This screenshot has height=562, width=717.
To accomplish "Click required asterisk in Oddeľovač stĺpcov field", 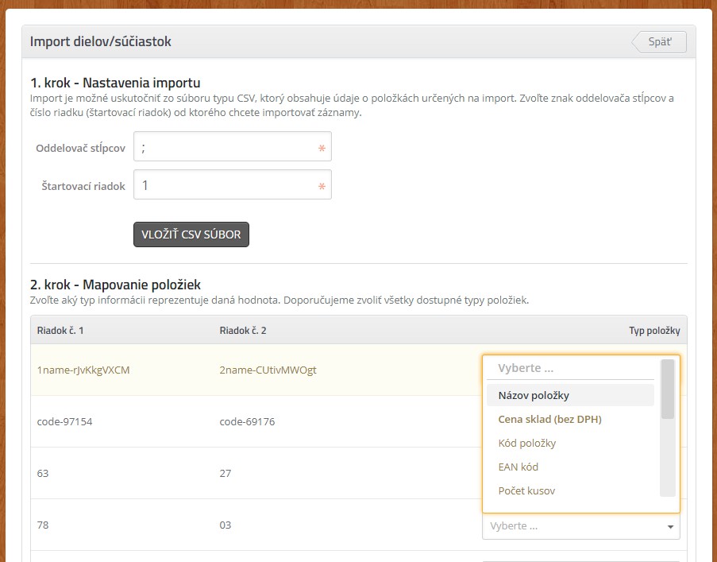I will click(x=322, y=148).
